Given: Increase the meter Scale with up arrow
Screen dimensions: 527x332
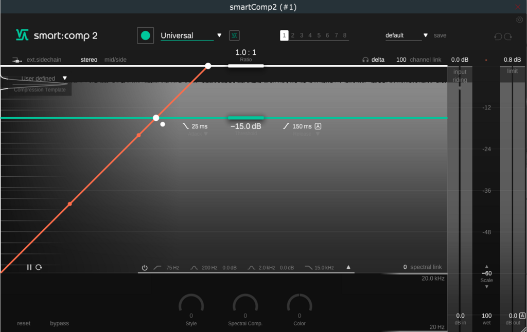Looking at the screenshot, I should tap(486, 266).
